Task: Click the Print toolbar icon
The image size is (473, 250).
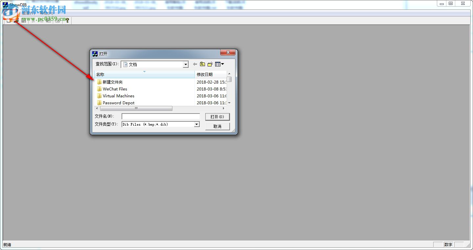Action: (x=58, y=20)
